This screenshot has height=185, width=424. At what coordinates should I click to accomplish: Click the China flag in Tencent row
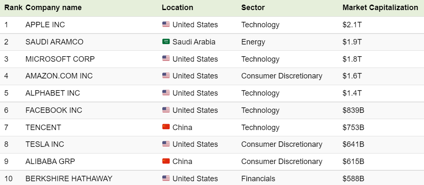[166, 127]
